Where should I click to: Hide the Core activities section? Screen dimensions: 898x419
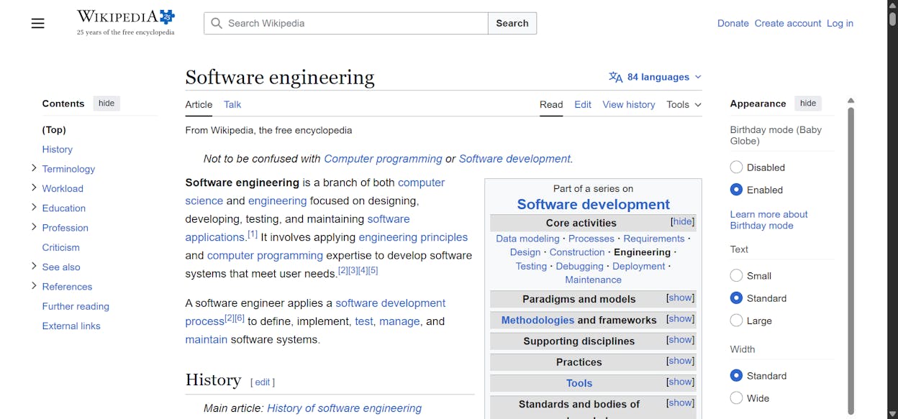(x=682, y=221)
